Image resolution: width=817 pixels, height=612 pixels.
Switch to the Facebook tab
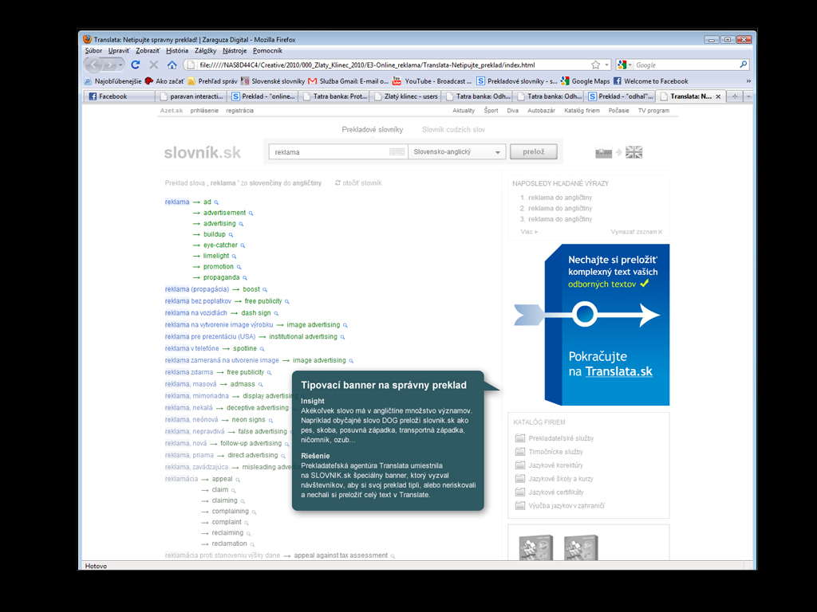coord(119,96)
